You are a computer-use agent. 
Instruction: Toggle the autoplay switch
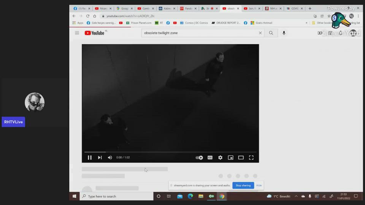click(x=199, y=158)
